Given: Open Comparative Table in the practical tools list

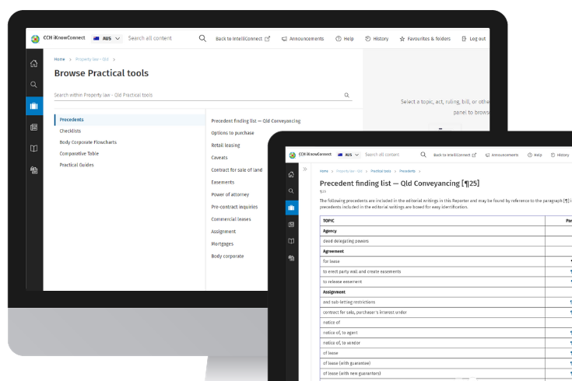Looking at the screenshot, I should pos(79,153).
